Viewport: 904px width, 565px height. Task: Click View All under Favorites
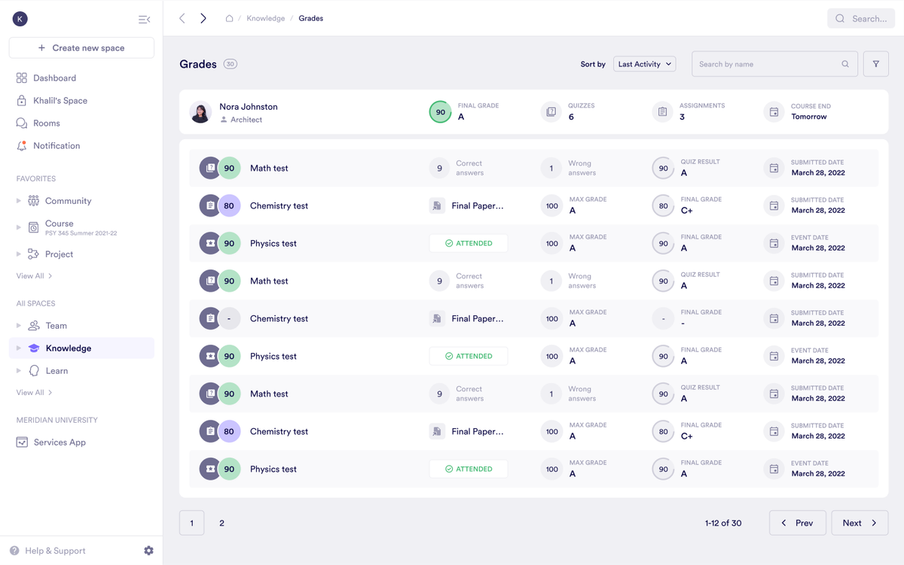click(34, 276)
